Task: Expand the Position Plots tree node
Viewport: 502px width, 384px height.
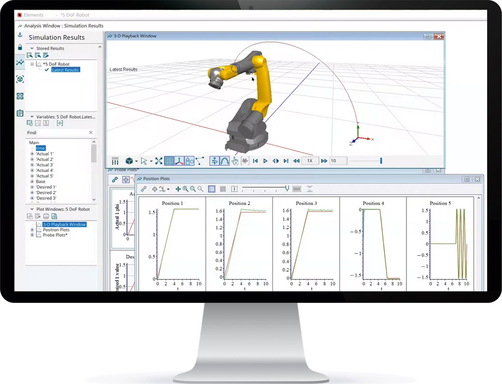Action: point(32,229)
